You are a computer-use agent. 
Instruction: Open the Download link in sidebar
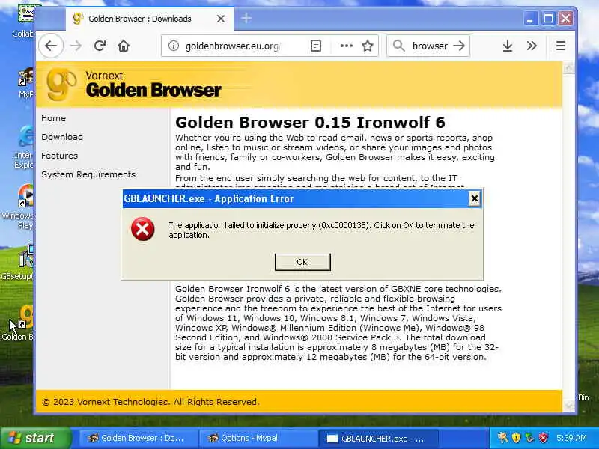click(x=62, y=137)
